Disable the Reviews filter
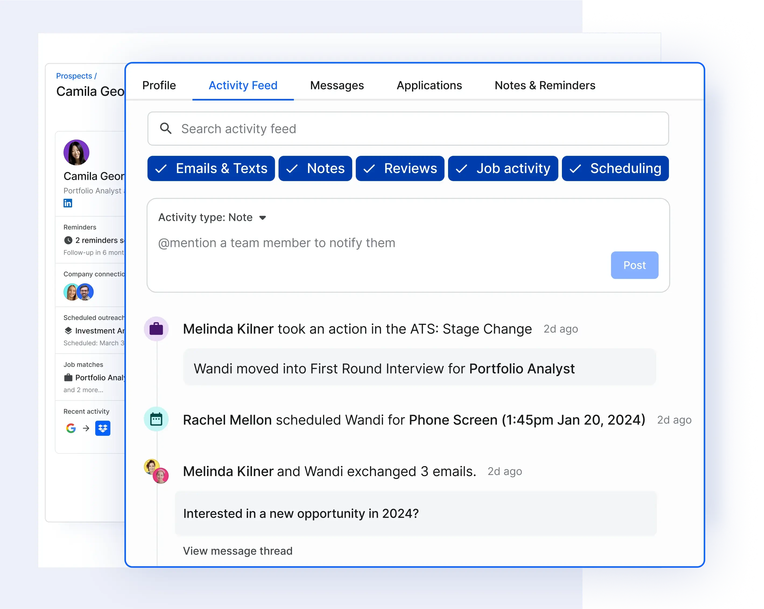764x609 pixels. (x=400, y=168)
